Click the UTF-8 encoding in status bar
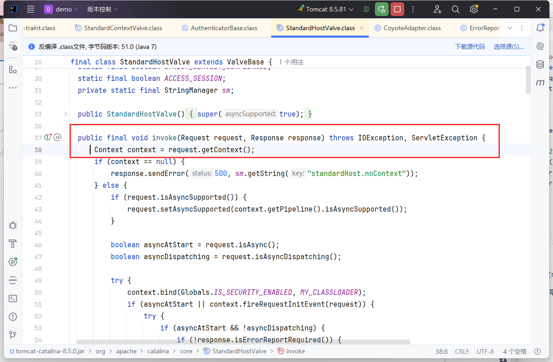Screen dimensions: 553x362 [x=485, y=351]
